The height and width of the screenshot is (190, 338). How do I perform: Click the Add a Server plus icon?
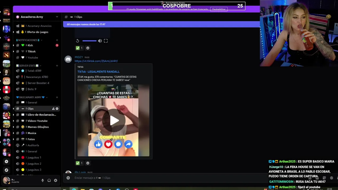click(6, 161)
